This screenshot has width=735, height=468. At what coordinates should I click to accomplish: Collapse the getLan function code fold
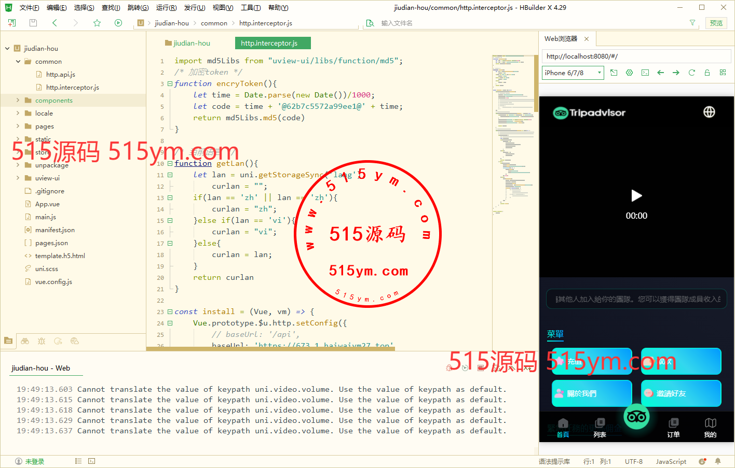pyautogui.click(x=170, y=163)
